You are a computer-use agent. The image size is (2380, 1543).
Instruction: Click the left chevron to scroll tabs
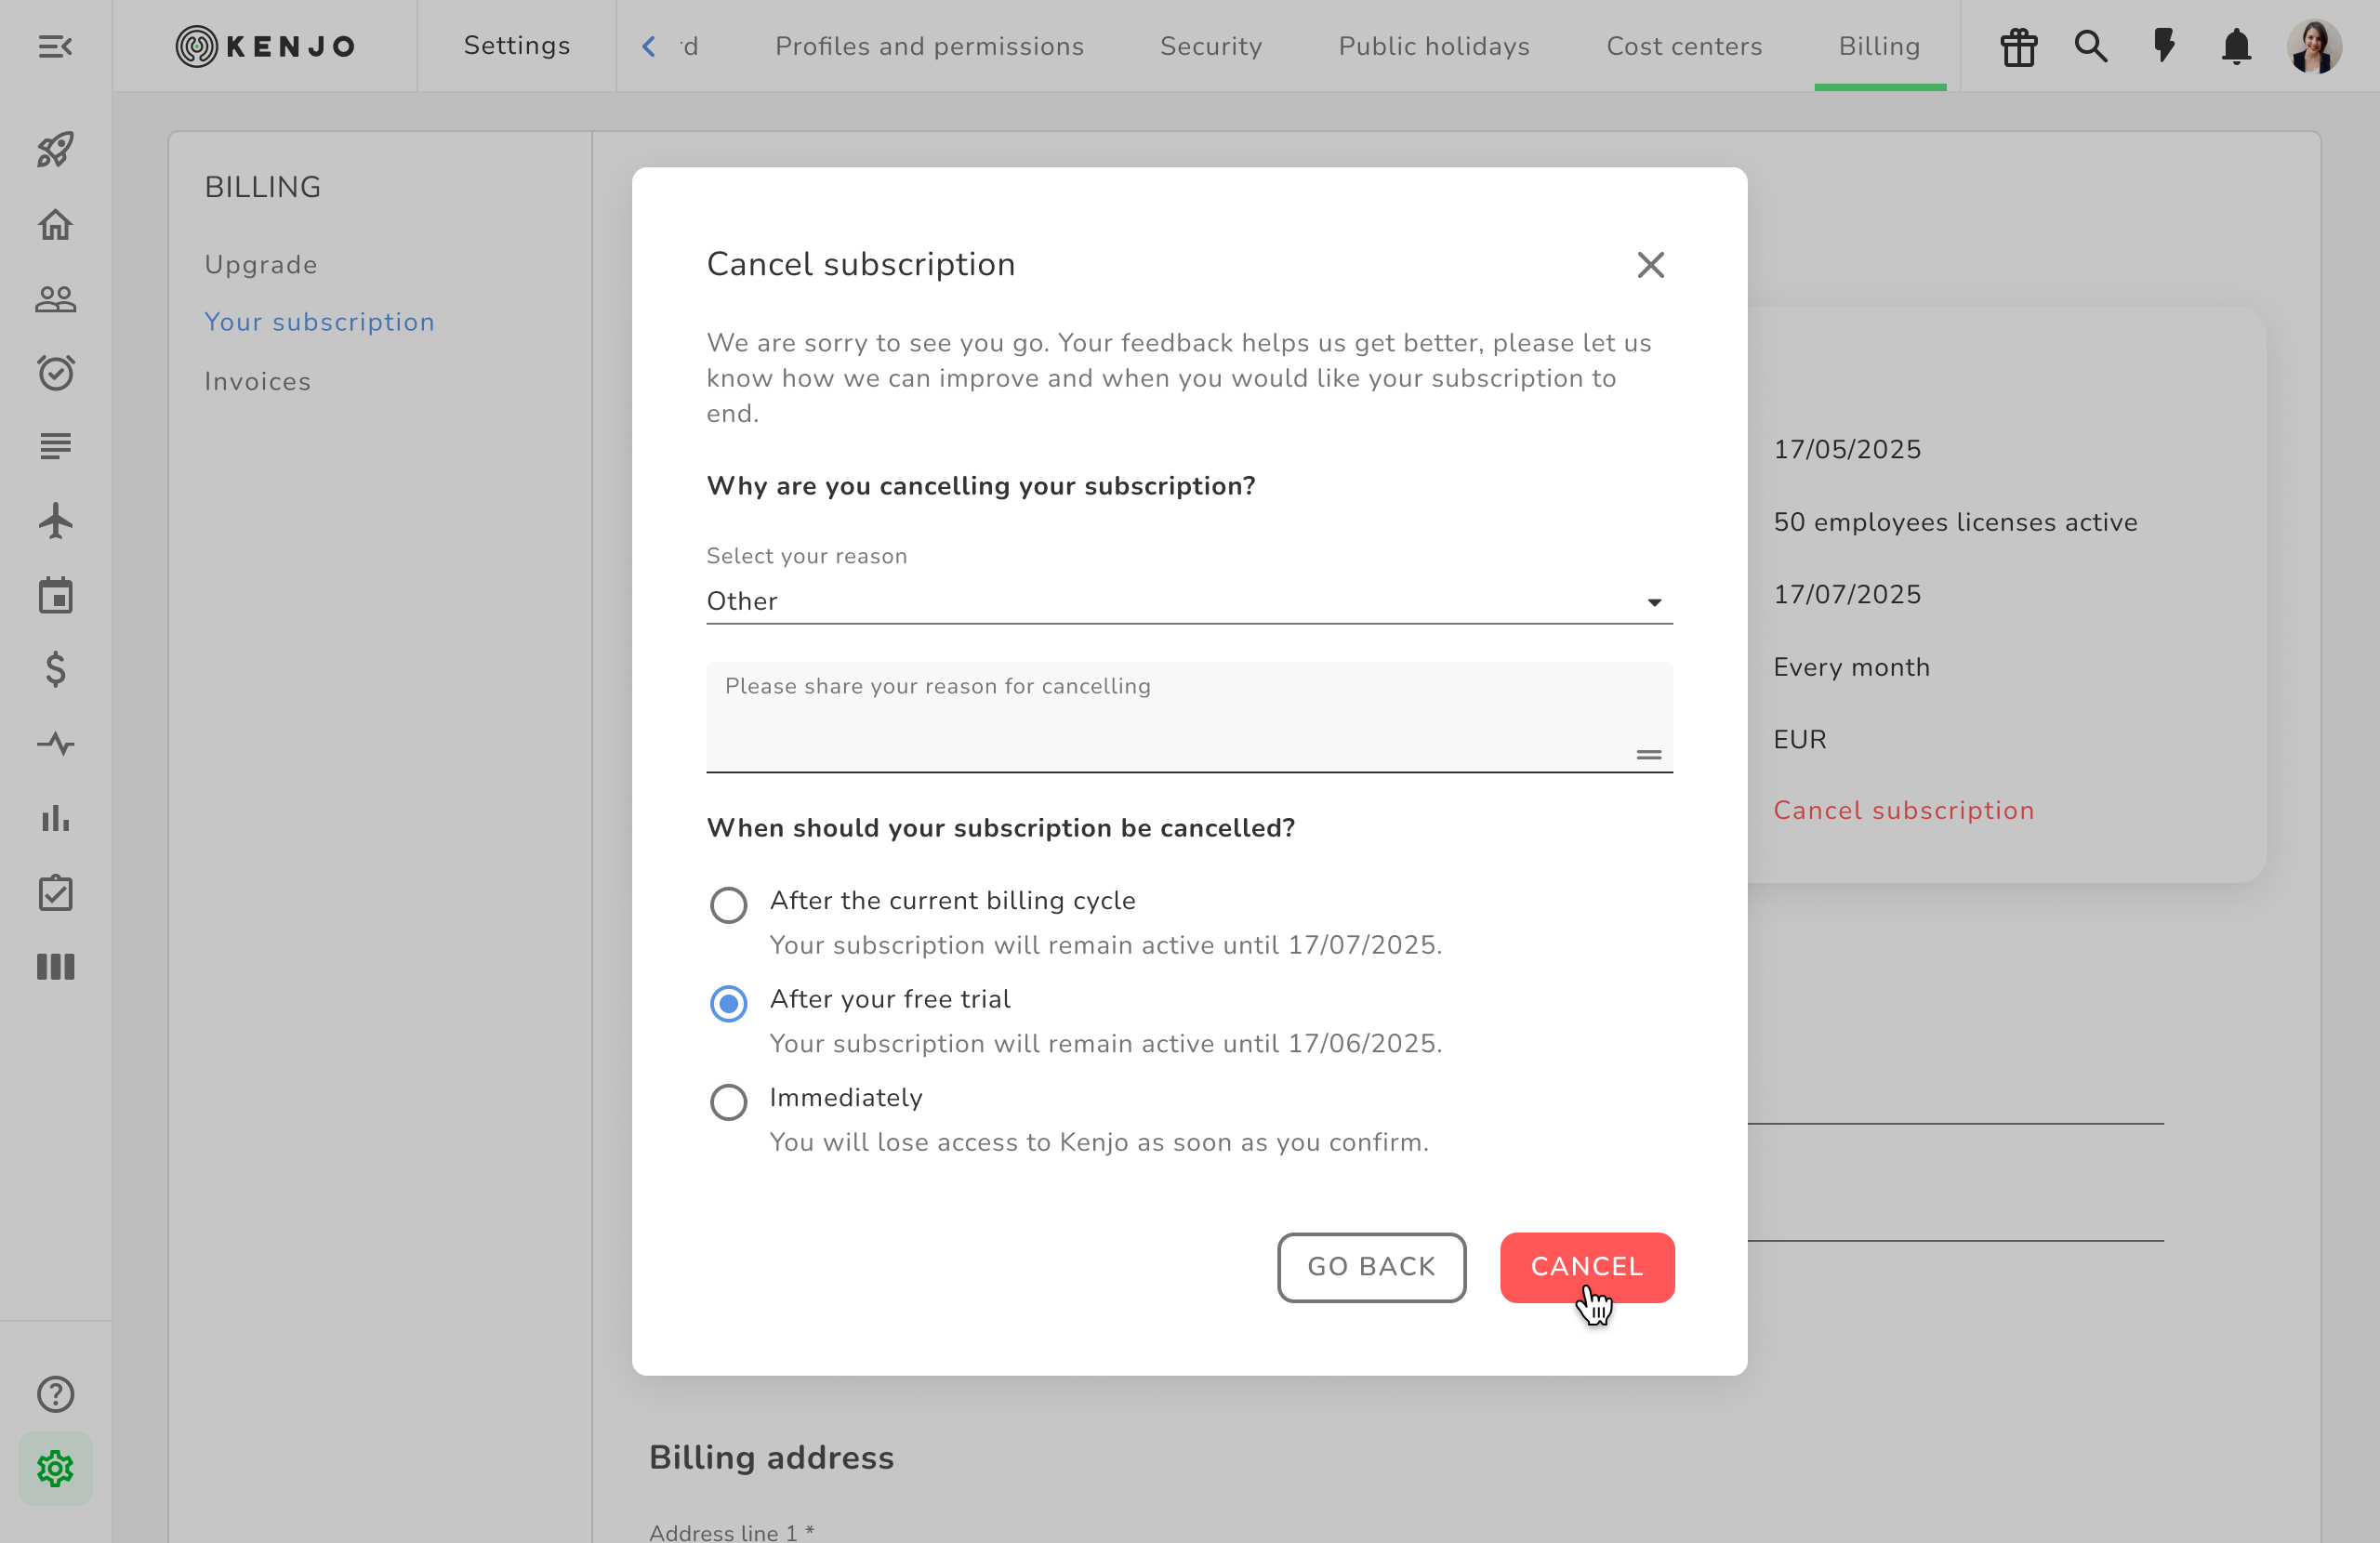[x=649, y=46]
